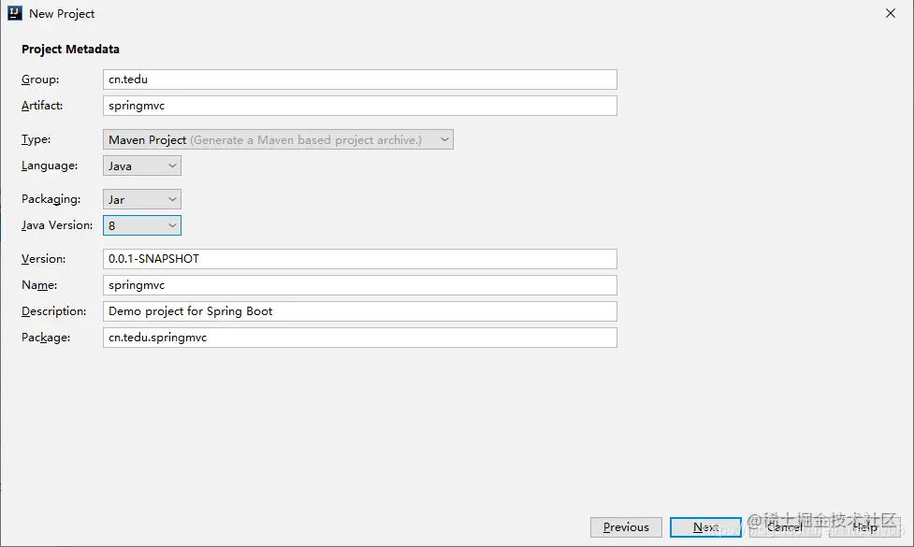914x547 pixels.
Task: Open the Type dropdown showing Maven Project
Action: coord(278,140)
